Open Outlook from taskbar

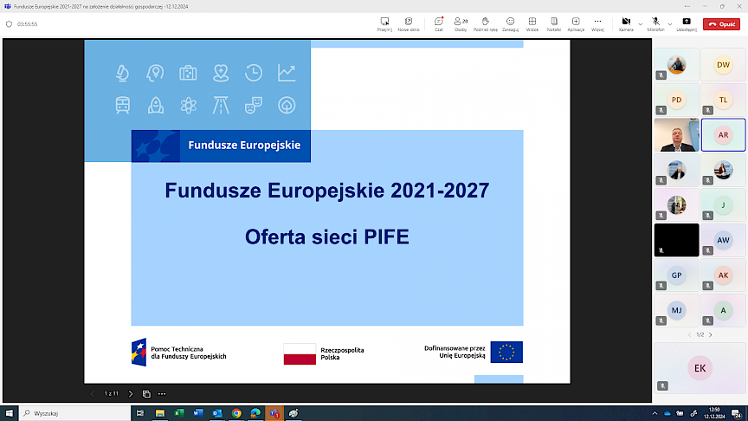(217, 413)
